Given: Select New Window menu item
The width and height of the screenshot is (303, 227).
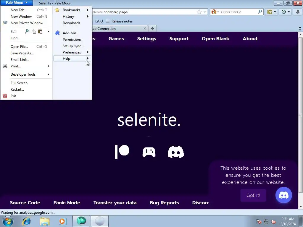Looking at the screenshot, I should pos(26,17).
